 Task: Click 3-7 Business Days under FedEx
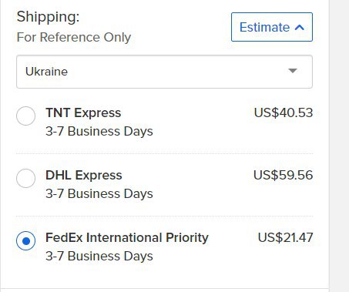[99, 256]
